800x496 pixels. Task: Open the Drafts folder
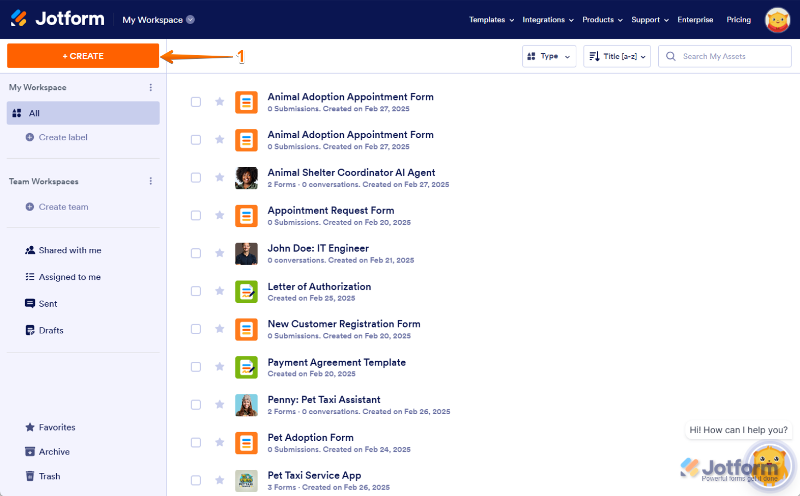(x=44, y=331)
